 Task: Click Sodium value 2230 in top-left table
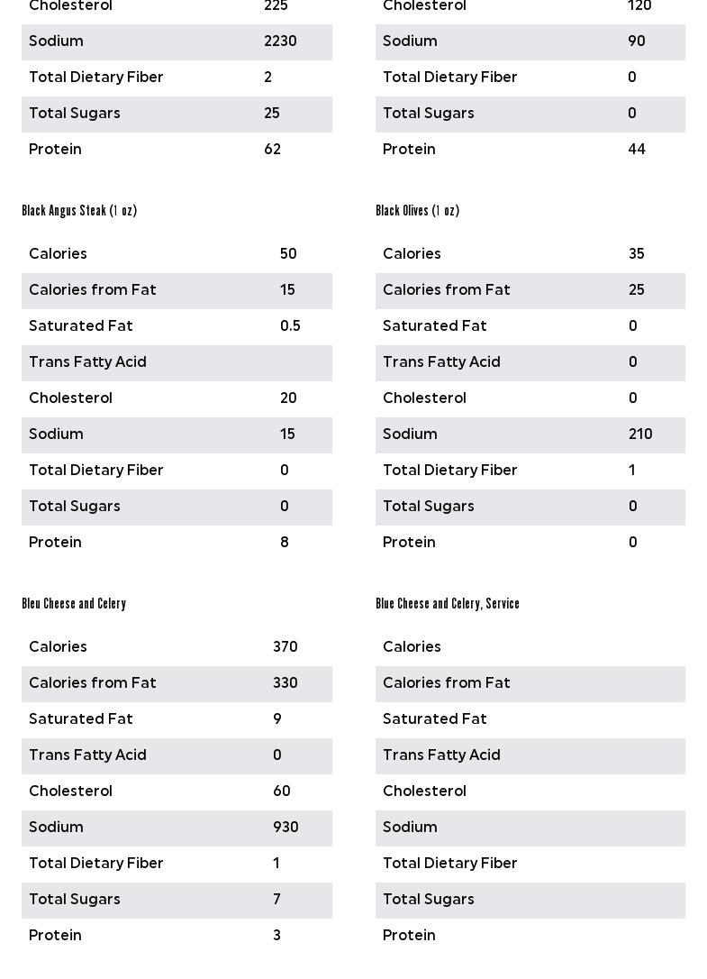280,41
